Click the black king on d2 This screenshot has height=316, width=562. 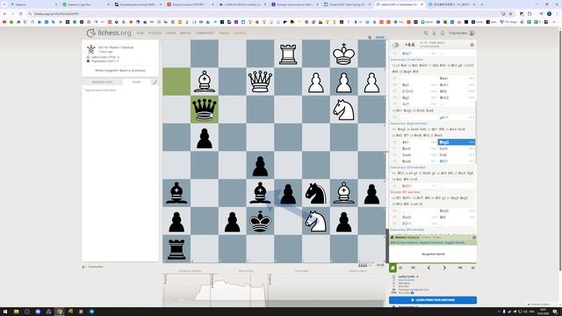pos(260,221)
